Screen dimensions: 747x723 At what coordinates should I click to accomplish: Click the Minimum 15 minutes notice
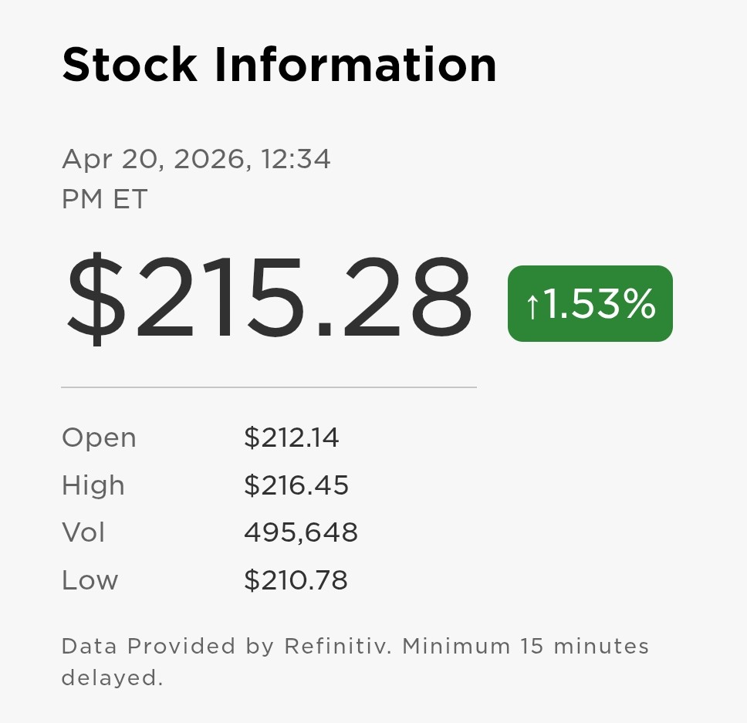click(x=526, y=645)
